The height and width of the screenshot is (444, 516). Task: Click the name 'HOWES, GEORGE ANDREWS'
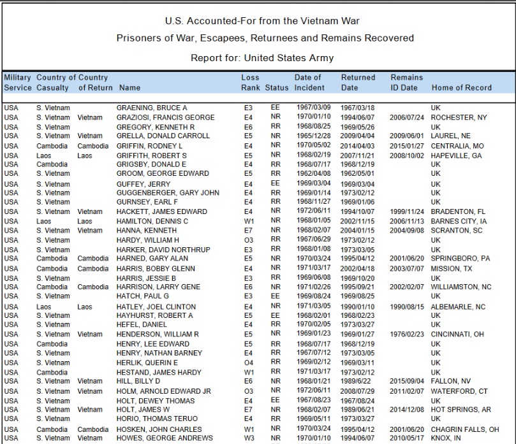(x=165, y=438)
